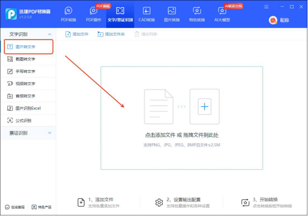The height and width of the screenshot is (216, 308).
Task: Click the 2、设置输出配置 step label
Action: coord(183,200)
